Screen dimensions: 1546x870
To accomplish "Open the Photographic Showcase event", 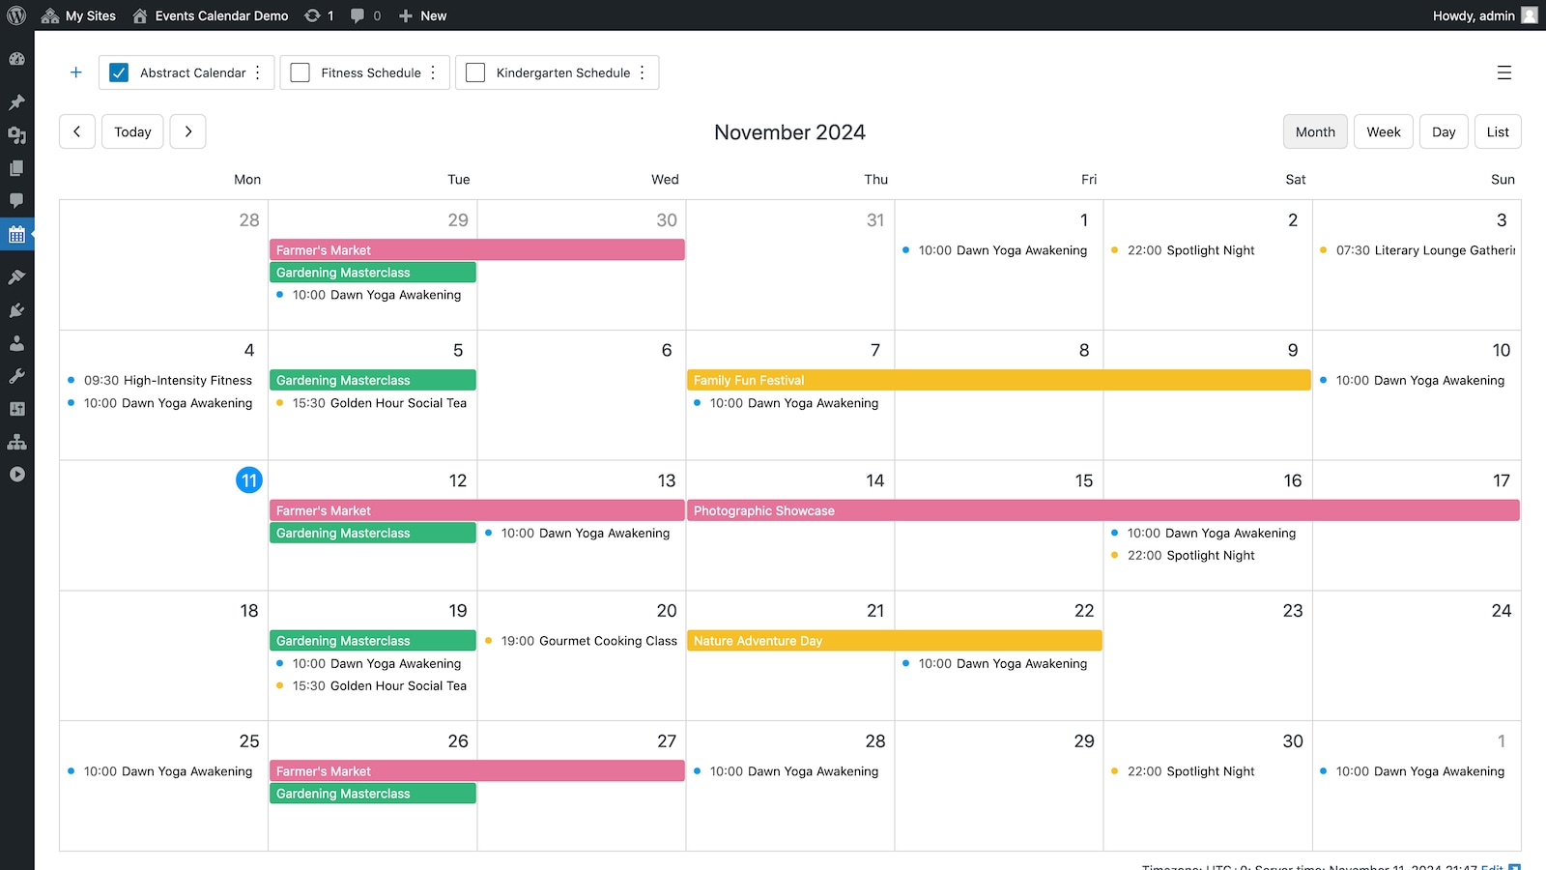I will (1103, 510).
